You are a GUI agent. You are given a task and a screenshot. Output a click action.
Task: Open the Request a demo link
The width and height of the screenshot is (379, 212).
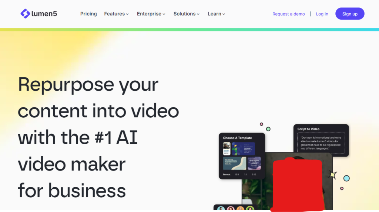(289, 14)
